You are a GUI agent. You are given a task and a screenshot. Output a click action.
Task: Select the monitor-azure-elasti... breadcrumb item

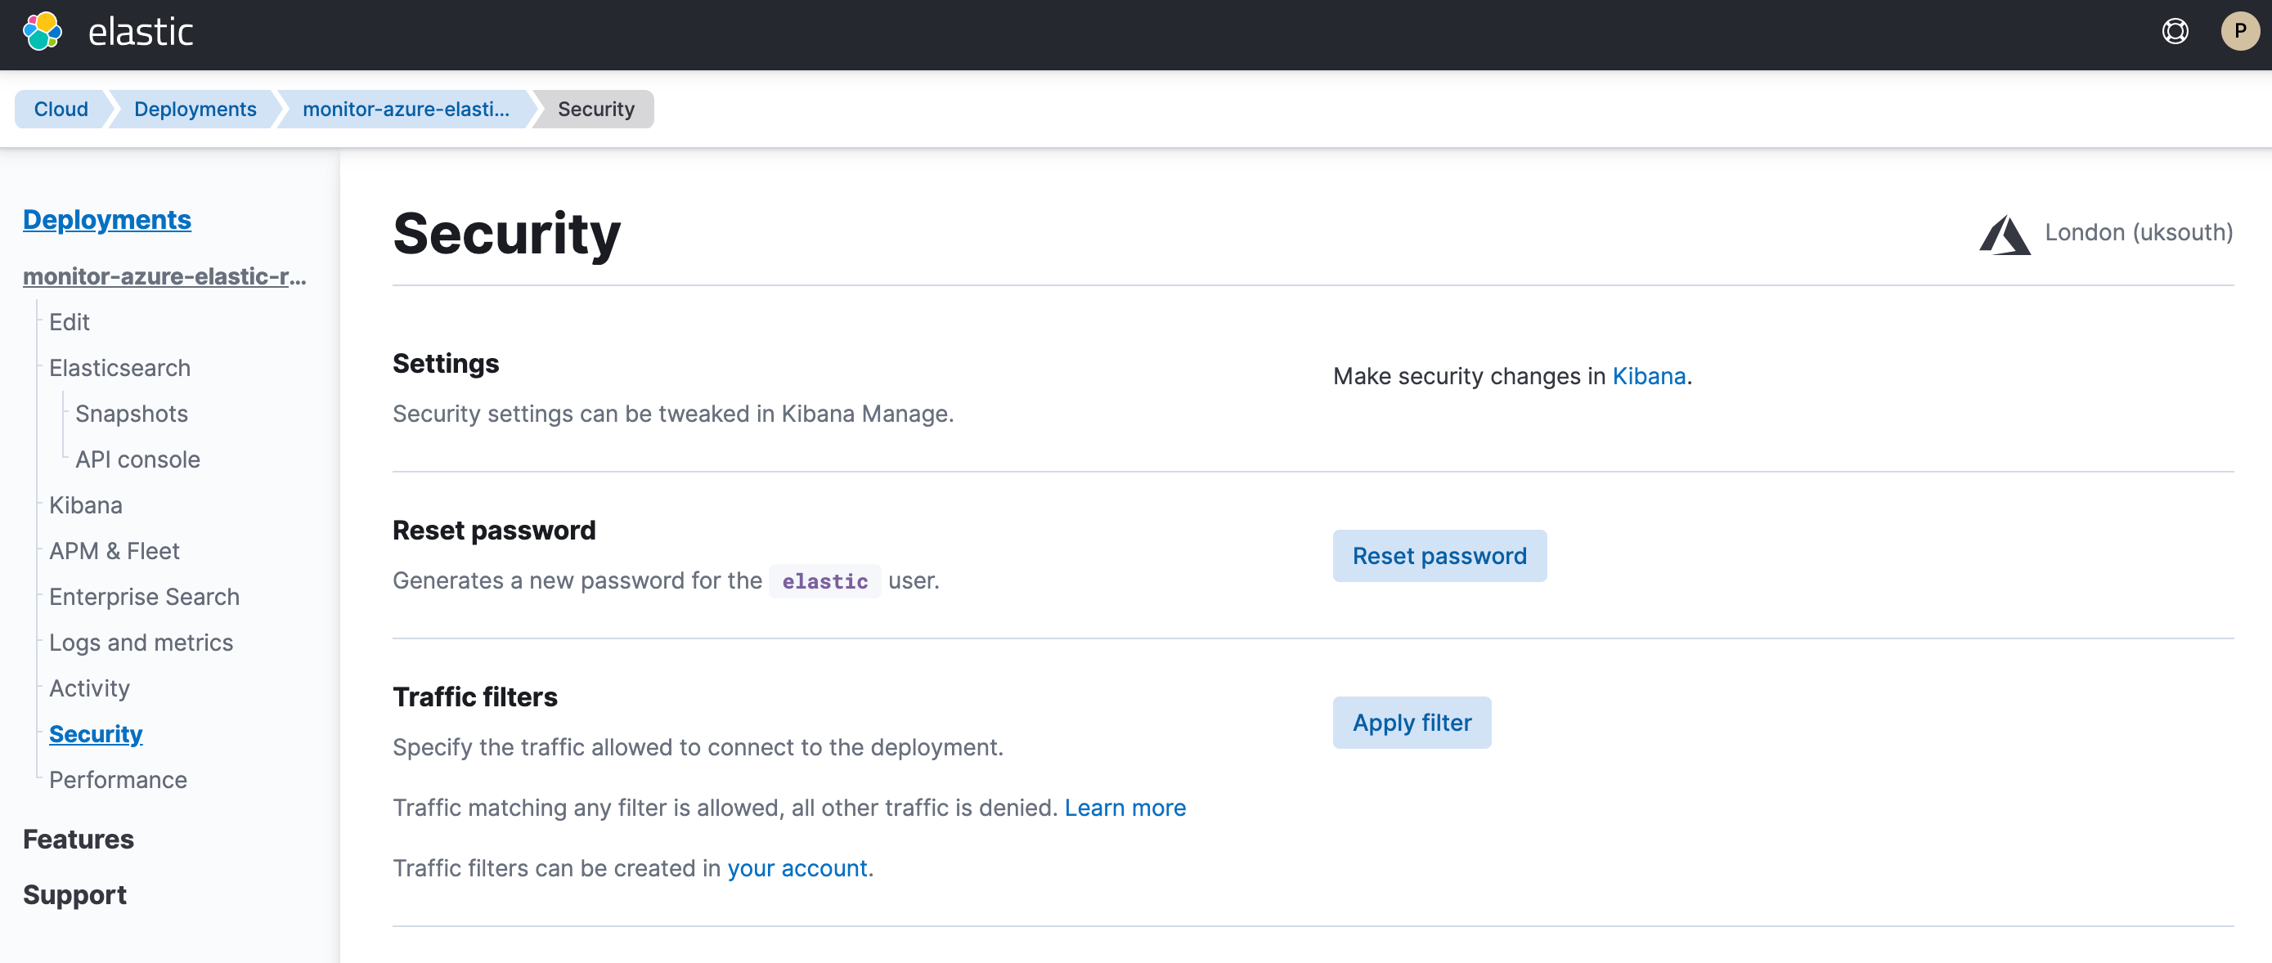[406, 109]
